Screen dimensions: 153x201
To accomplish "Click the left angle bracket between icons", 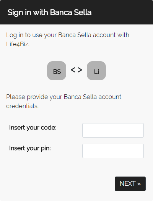I will pos(73,70).
